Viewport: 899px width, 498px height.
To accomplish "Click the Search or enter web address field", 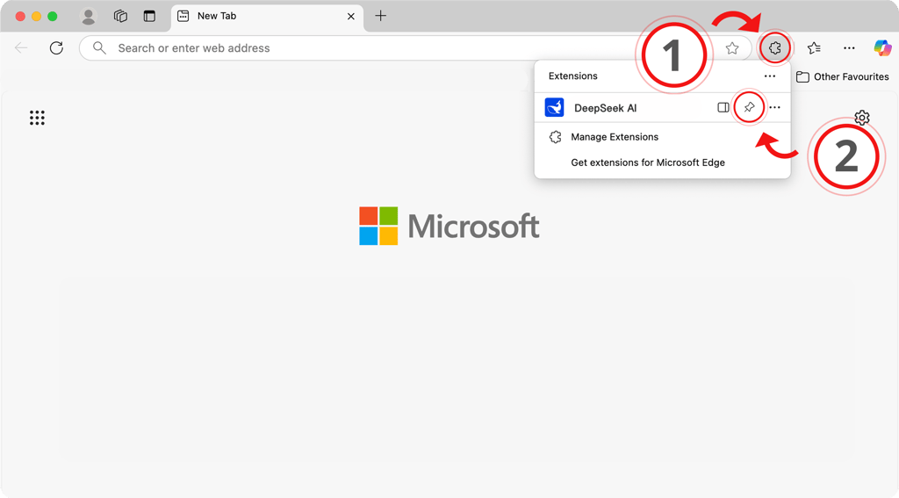I will pos(415,48).
